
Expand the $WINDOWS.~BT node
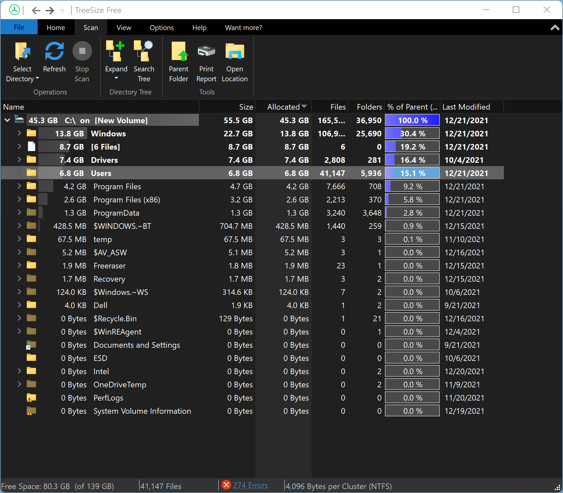[x=19, y=226]
